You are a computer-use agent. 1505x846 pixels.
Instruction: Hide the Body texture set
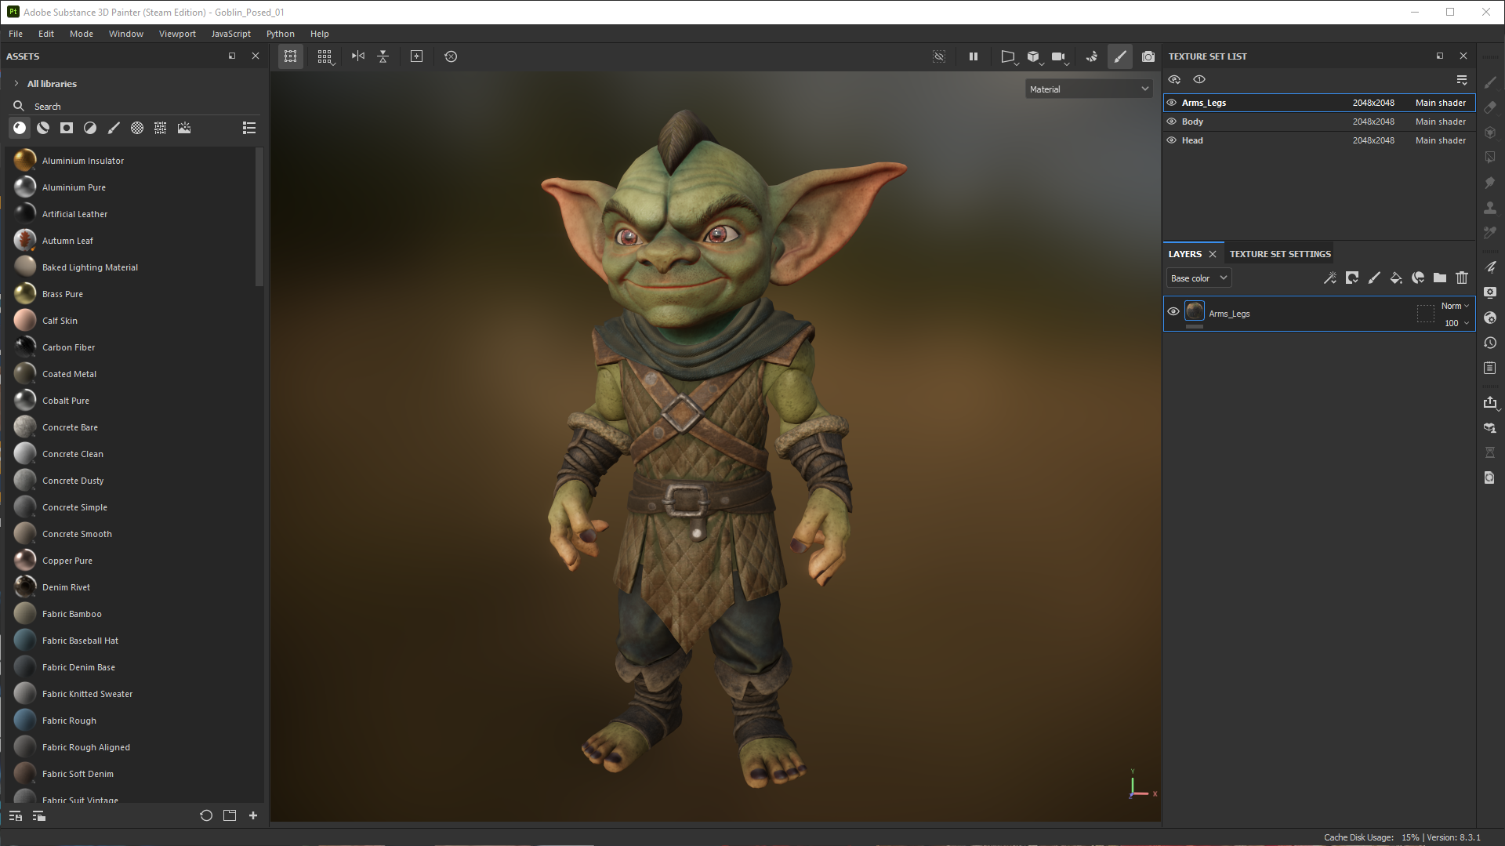1172,122
